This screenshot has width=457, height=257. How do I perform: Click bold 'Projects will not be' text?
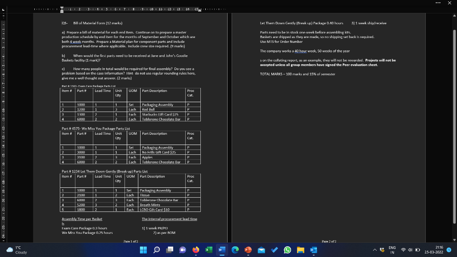pyautogui.click(x=380, y=60)
